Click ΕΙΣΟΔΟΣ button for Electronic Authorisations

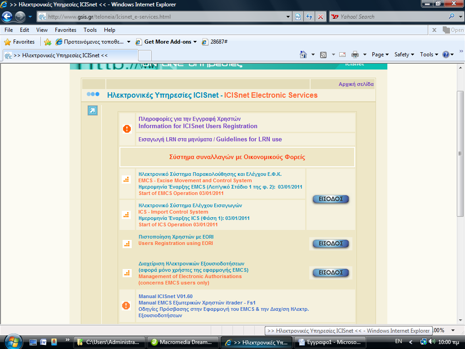[x=331, y=273]
